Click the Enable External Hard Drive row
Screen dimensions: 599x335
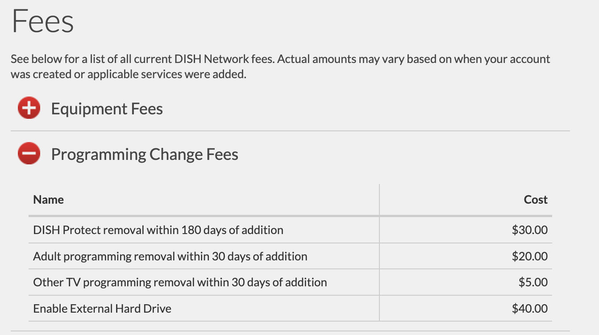[290, 308]
